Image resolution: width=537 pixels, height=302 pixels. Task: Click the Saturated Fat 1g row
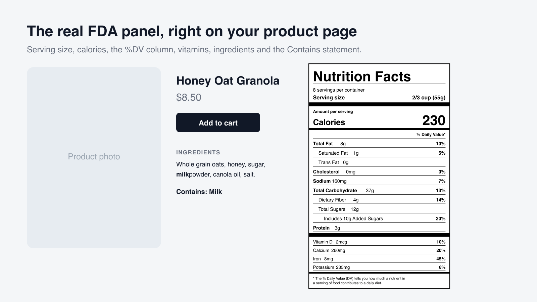(x=379, y=153)
